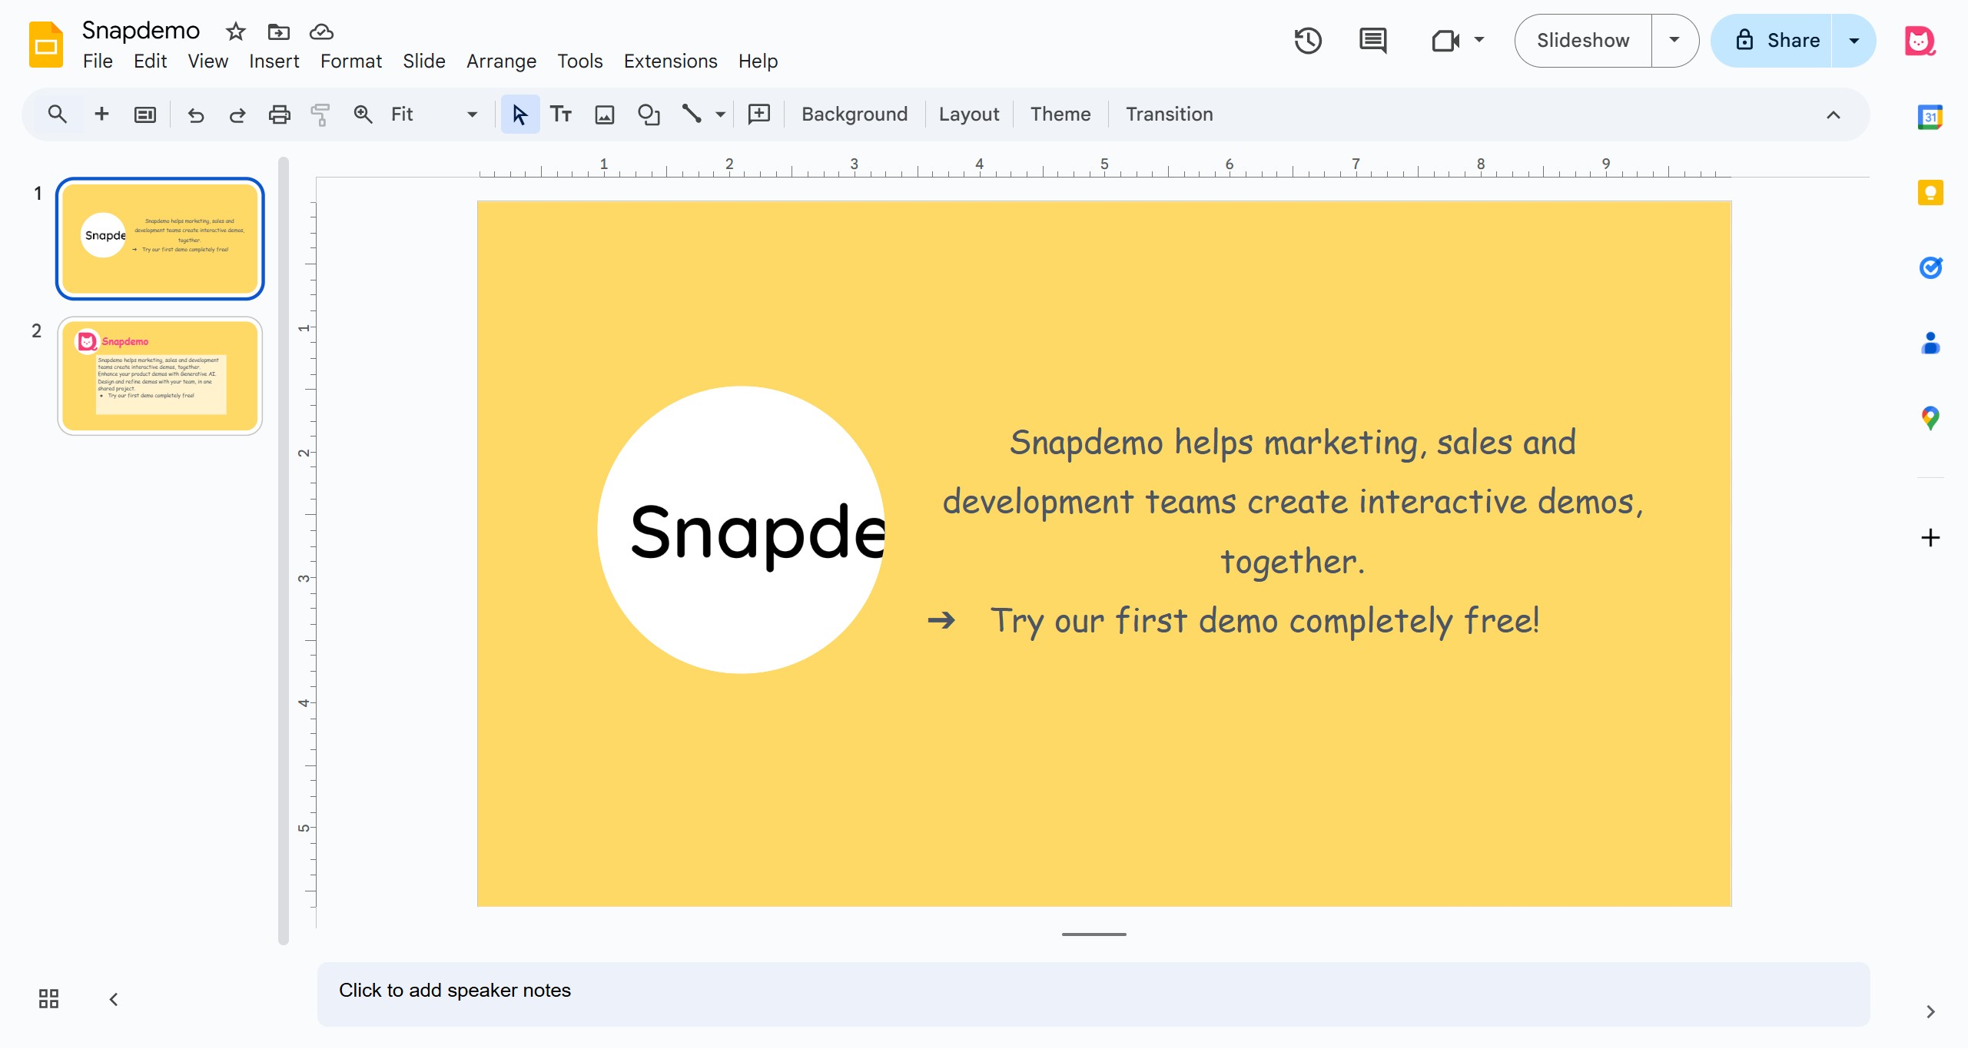Open the Extensions menu
This screenshot has width=1968, height=1049.
(x=670, y=61)
